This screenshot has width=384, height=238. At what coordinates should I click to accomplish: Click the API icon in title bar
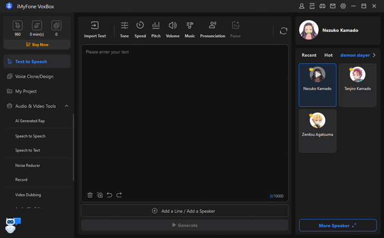point(312,6)
